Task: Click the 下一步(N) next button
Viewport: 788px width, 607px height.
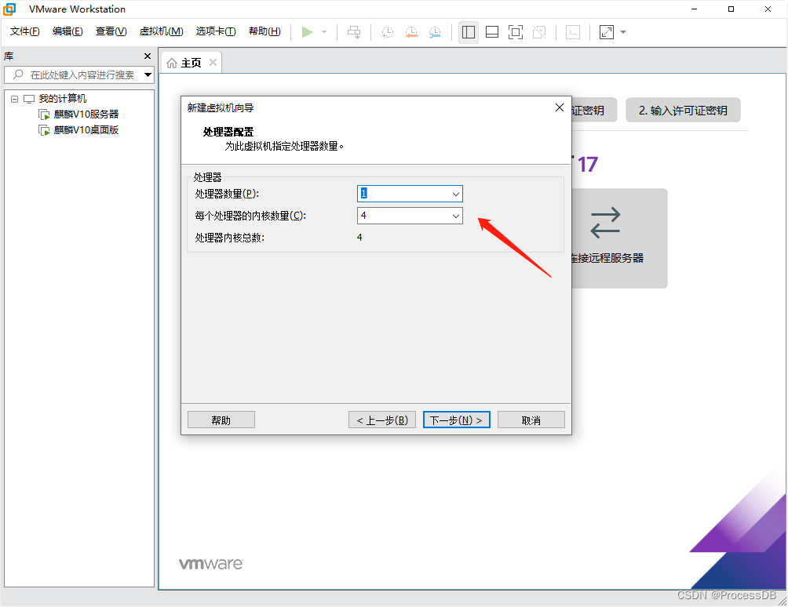Action: pyautogui.click(x=456, y=420)
